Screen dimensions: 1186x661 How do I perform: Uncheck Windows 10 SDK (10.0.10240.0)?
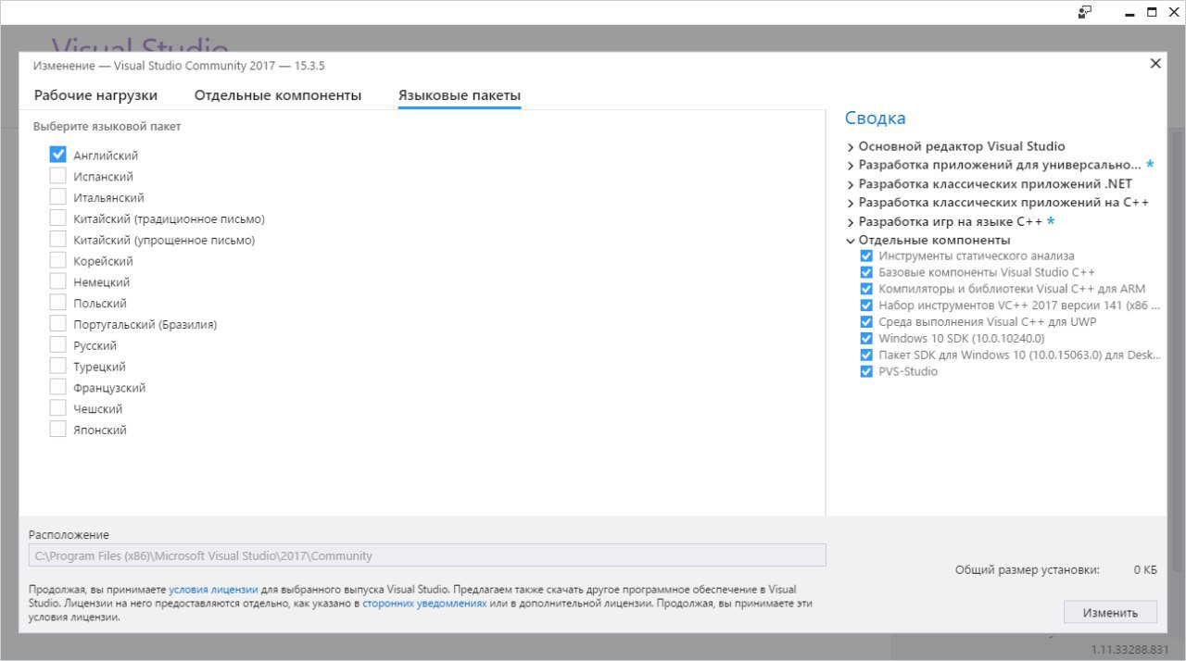click(866, 338)
